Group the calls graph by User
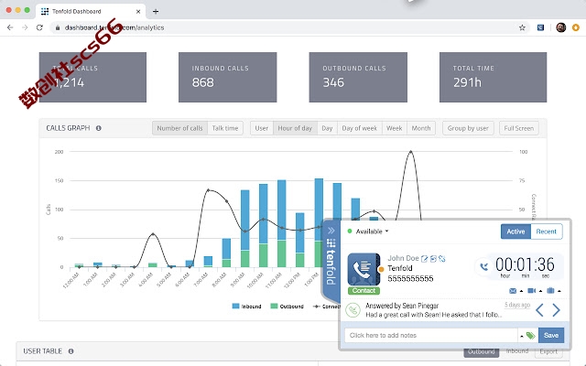Image resolution: width=586 pixels, height=366 pixels. tap(262, 128)
